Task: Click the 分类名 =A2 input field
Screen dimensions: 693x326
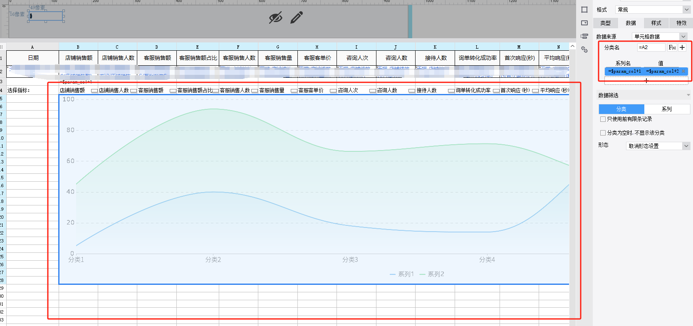Action: pos(651,47)
